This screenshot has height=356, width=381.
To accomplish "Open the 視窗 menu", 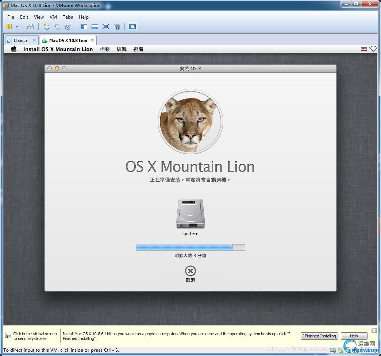I will pos(138,49).
